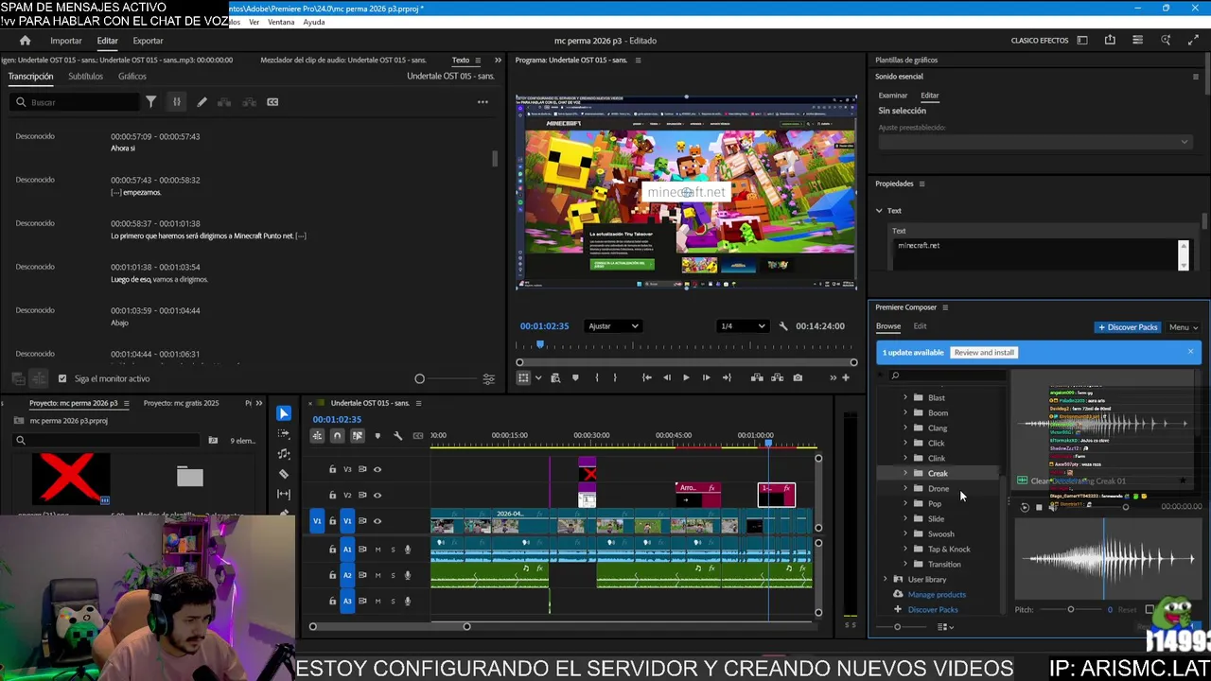This screenshot has height=681, width=1211.
Task: Click the closed captions CC icon in transcript
Action: coord(272,102)
